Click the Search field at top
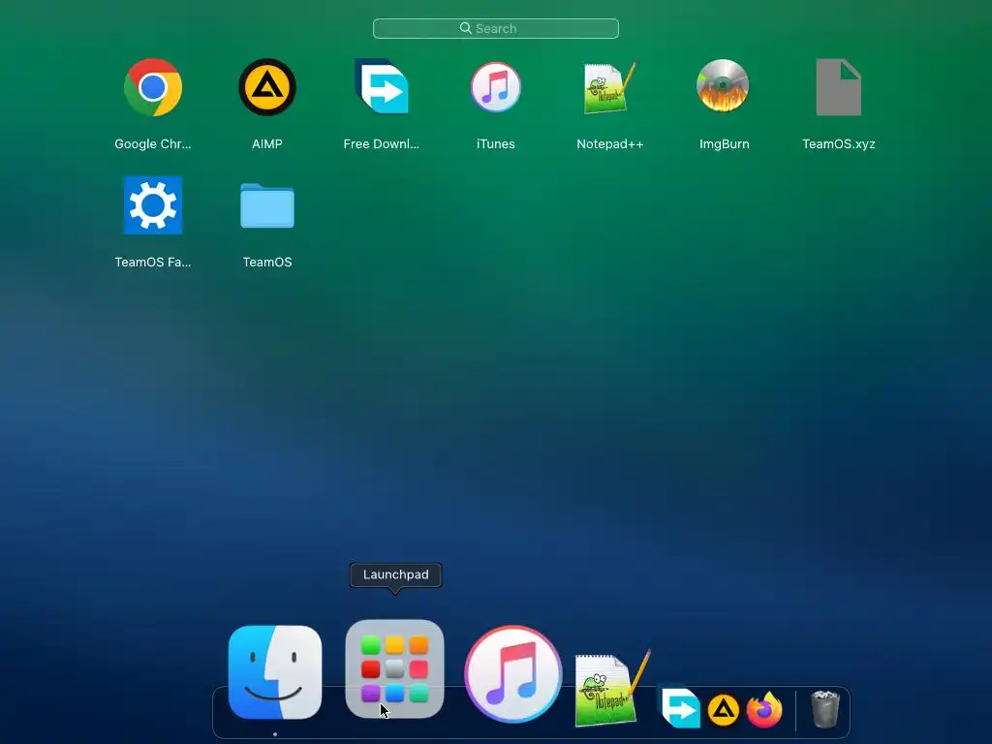 (x=495, y=28)
